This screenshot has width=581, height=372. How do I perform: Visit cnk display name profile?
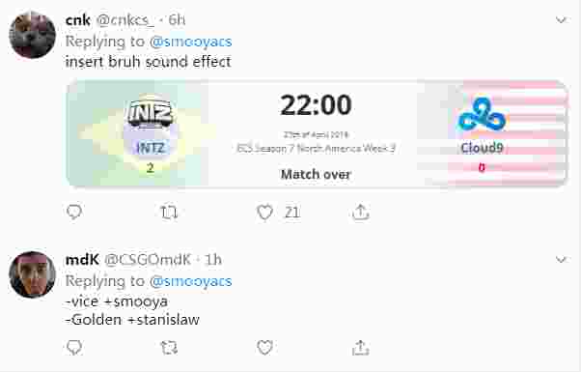78,19
